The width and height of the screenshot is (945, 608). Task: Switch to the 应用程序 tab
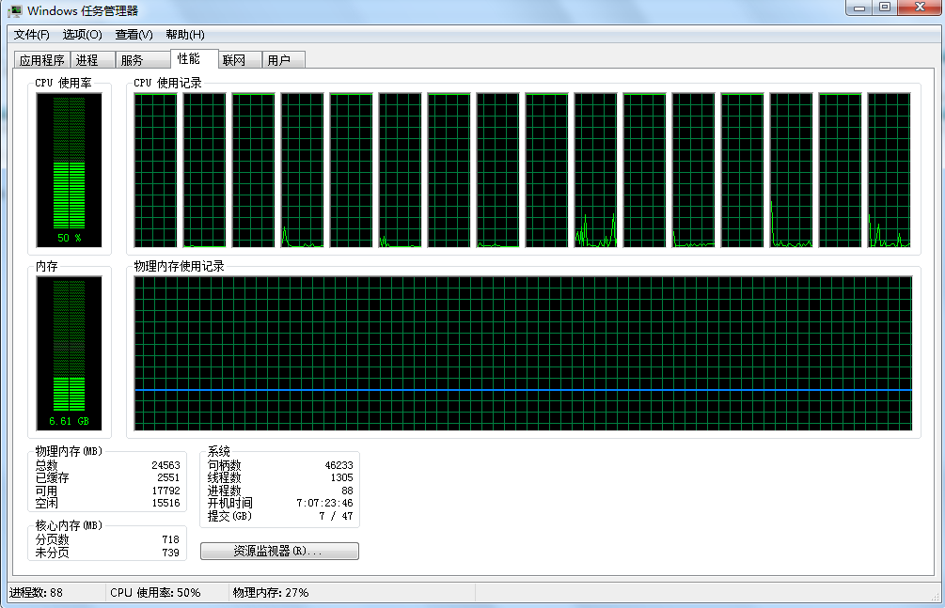pyautogui.click(x=41, y=60)
